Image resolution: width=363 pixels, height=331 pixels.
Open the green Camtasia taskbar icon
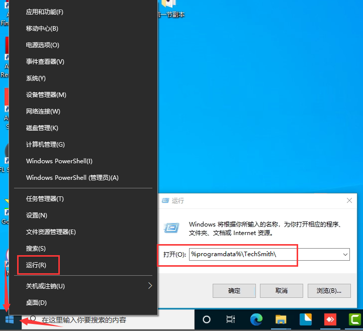click(x=354, y=319)
